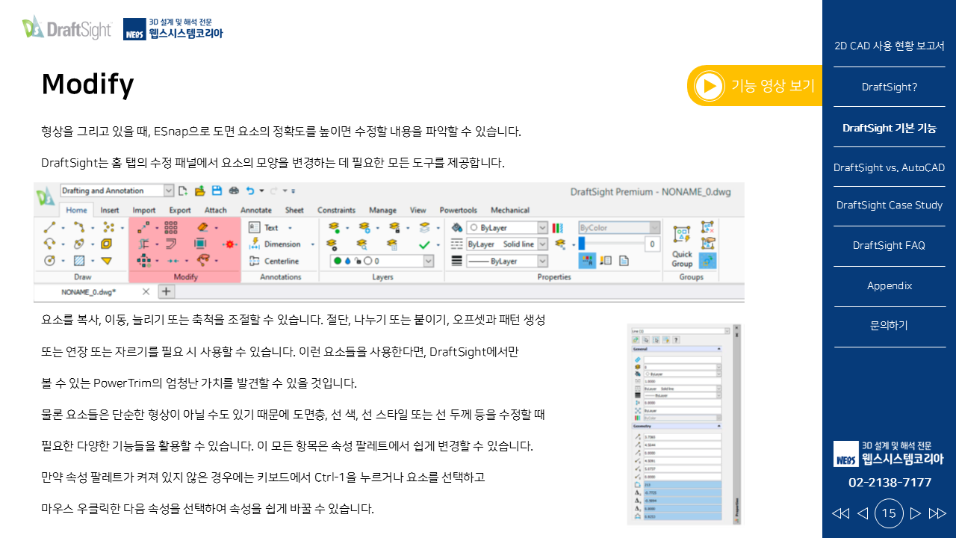Open the DraftSight Case Study section
The image size is (956, 538).
tap(890, 205)
